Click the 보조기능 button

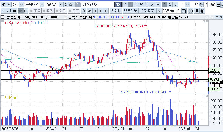pos(130,11)
